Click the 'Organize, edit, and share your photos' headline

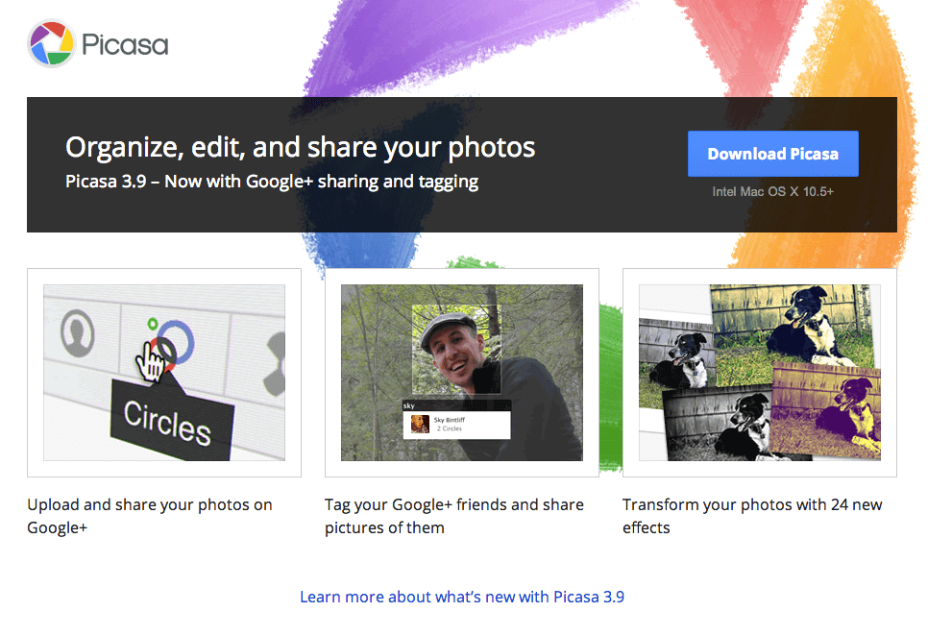pos(301,148)
